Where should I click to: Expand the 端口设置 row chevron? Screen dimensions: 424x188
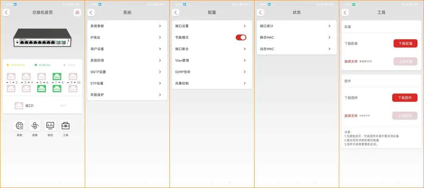[x=245, y=26]
